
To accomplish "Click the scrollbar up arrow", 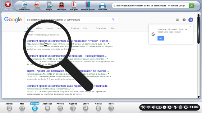I will (x=199, y=15).
